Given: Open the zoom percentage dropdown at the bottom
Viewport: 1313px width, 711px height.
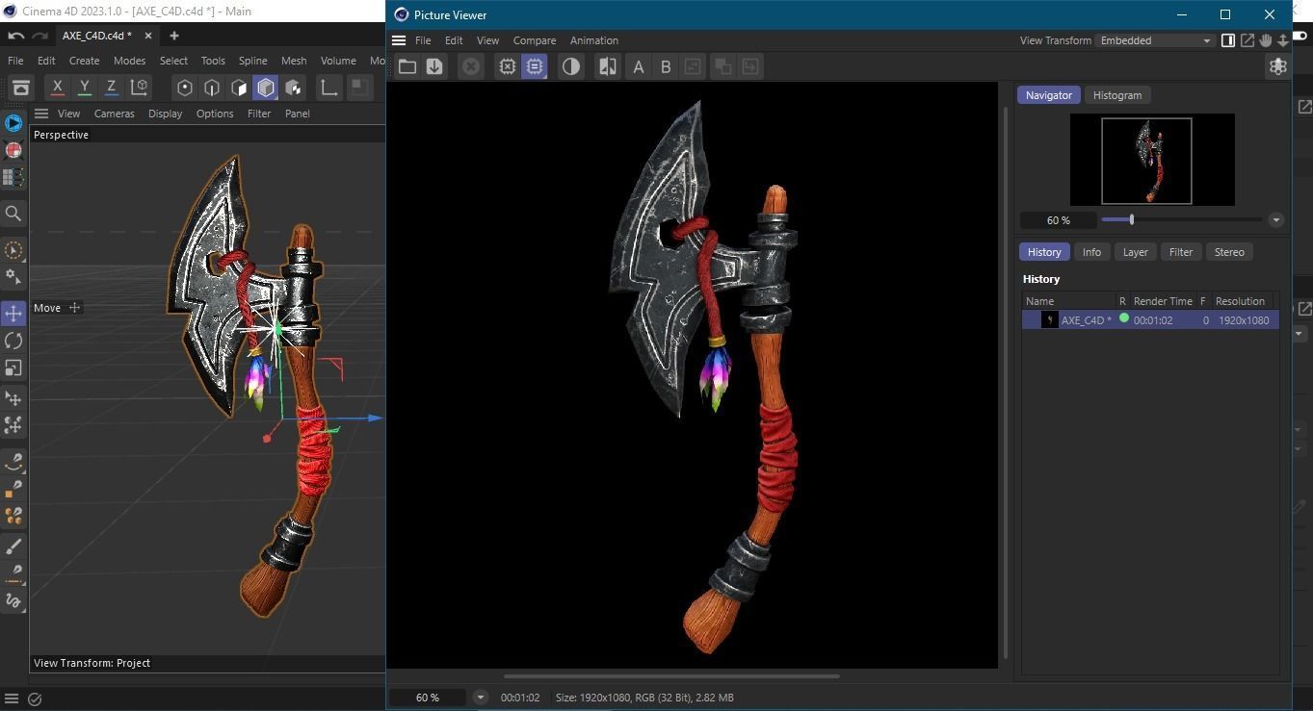Looking at the screenshot, I should coord(480,697).
